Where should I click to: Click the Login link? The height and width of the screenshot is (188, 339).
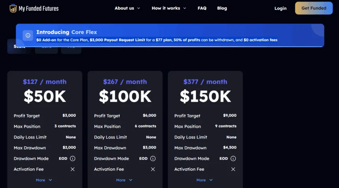click(280, 8)
